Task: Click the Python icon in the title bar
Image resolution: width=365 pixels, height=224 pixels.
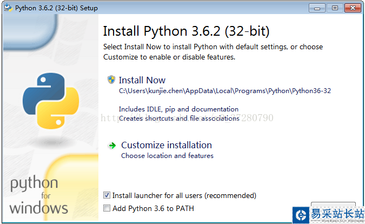Action: 8,8
